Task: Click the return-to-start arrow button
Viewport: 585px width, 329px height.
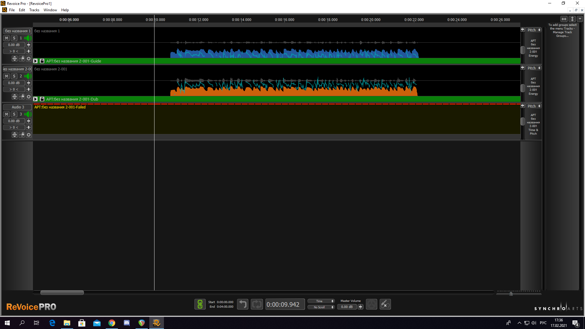Action: pyautogui.click(x=243, y=304)
